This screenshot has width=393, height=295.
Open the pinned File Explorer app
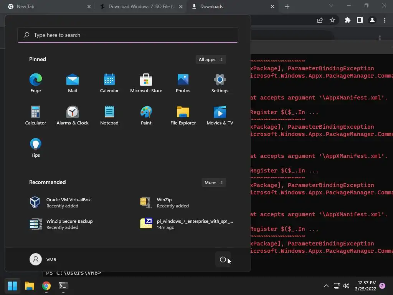[183, 115]
